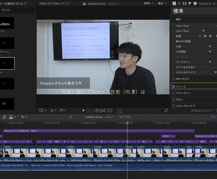The image size is (217, 179).
Task: Set text alignment to center
Action: [x=205, y=36]
